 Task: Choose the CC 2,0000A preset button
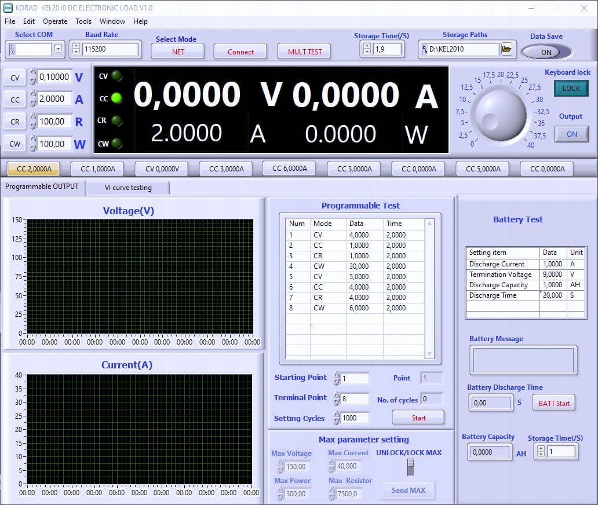[34, 169]
